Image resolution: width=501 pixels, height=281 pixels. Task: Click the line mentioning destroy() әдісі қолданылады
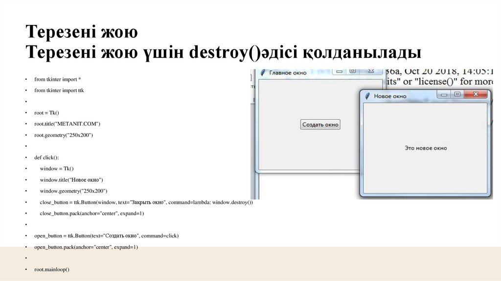[223, 52]
